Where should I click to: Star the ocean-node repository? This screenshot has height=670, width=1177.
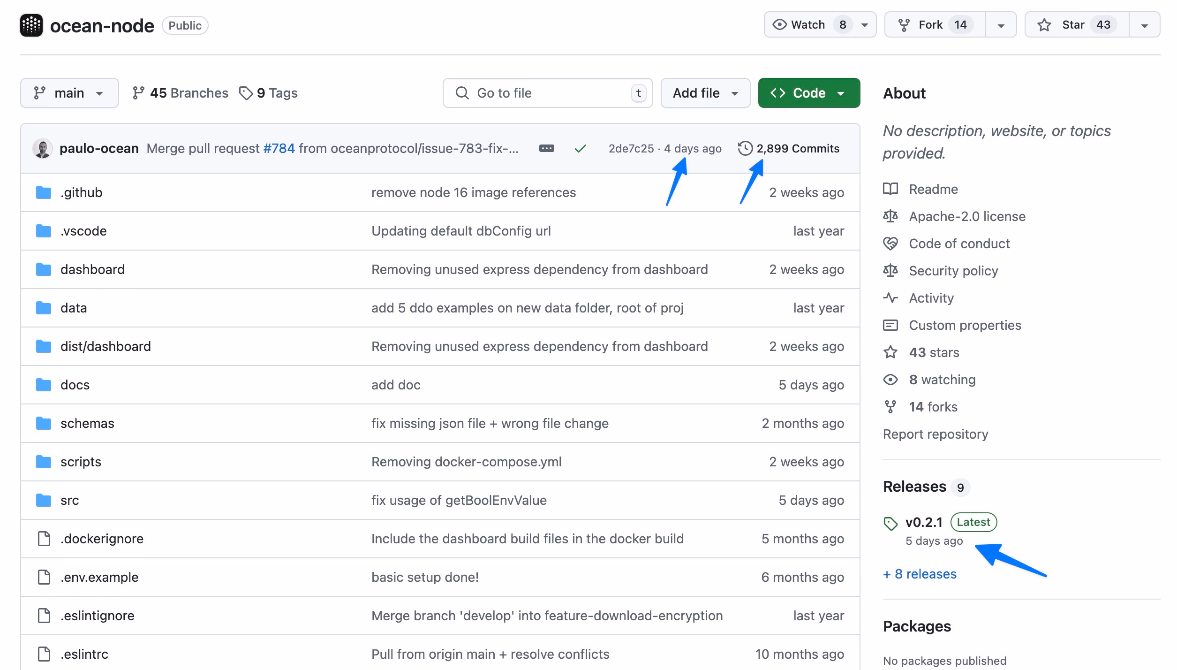coord(1076,24)
